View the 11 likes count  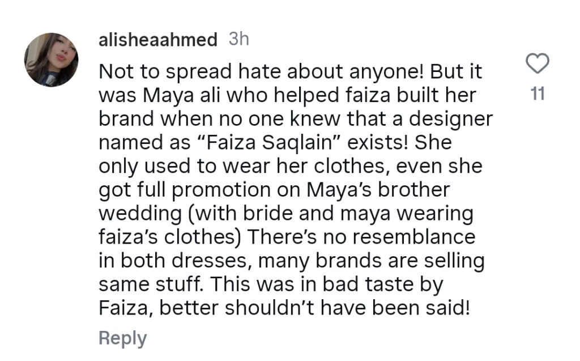(x=538, y=94)
